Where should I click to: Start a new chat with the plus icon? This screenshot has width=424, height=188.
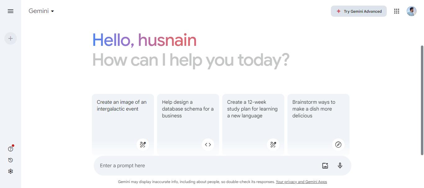(x=10, y=38)
